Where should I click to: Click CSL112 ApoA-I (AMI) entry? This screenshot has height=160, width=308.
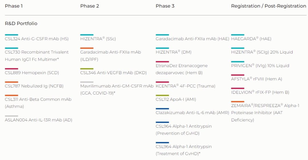(x=176, y=99)
